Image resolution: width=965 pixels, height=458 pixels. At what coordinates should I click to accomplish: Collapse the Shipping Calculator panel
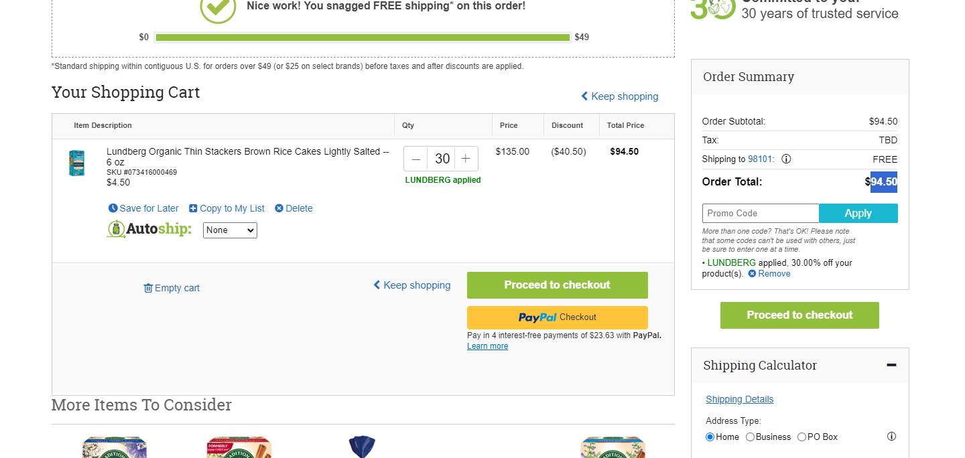891,365
